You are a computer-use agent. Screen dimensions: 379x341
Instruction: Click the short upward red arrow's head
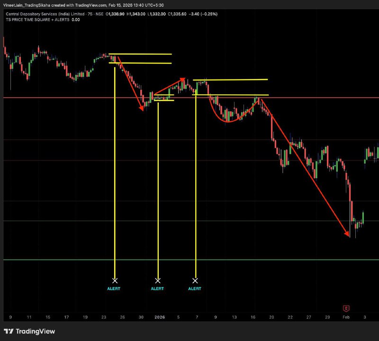pyautogui.click(x=183, y=79)
